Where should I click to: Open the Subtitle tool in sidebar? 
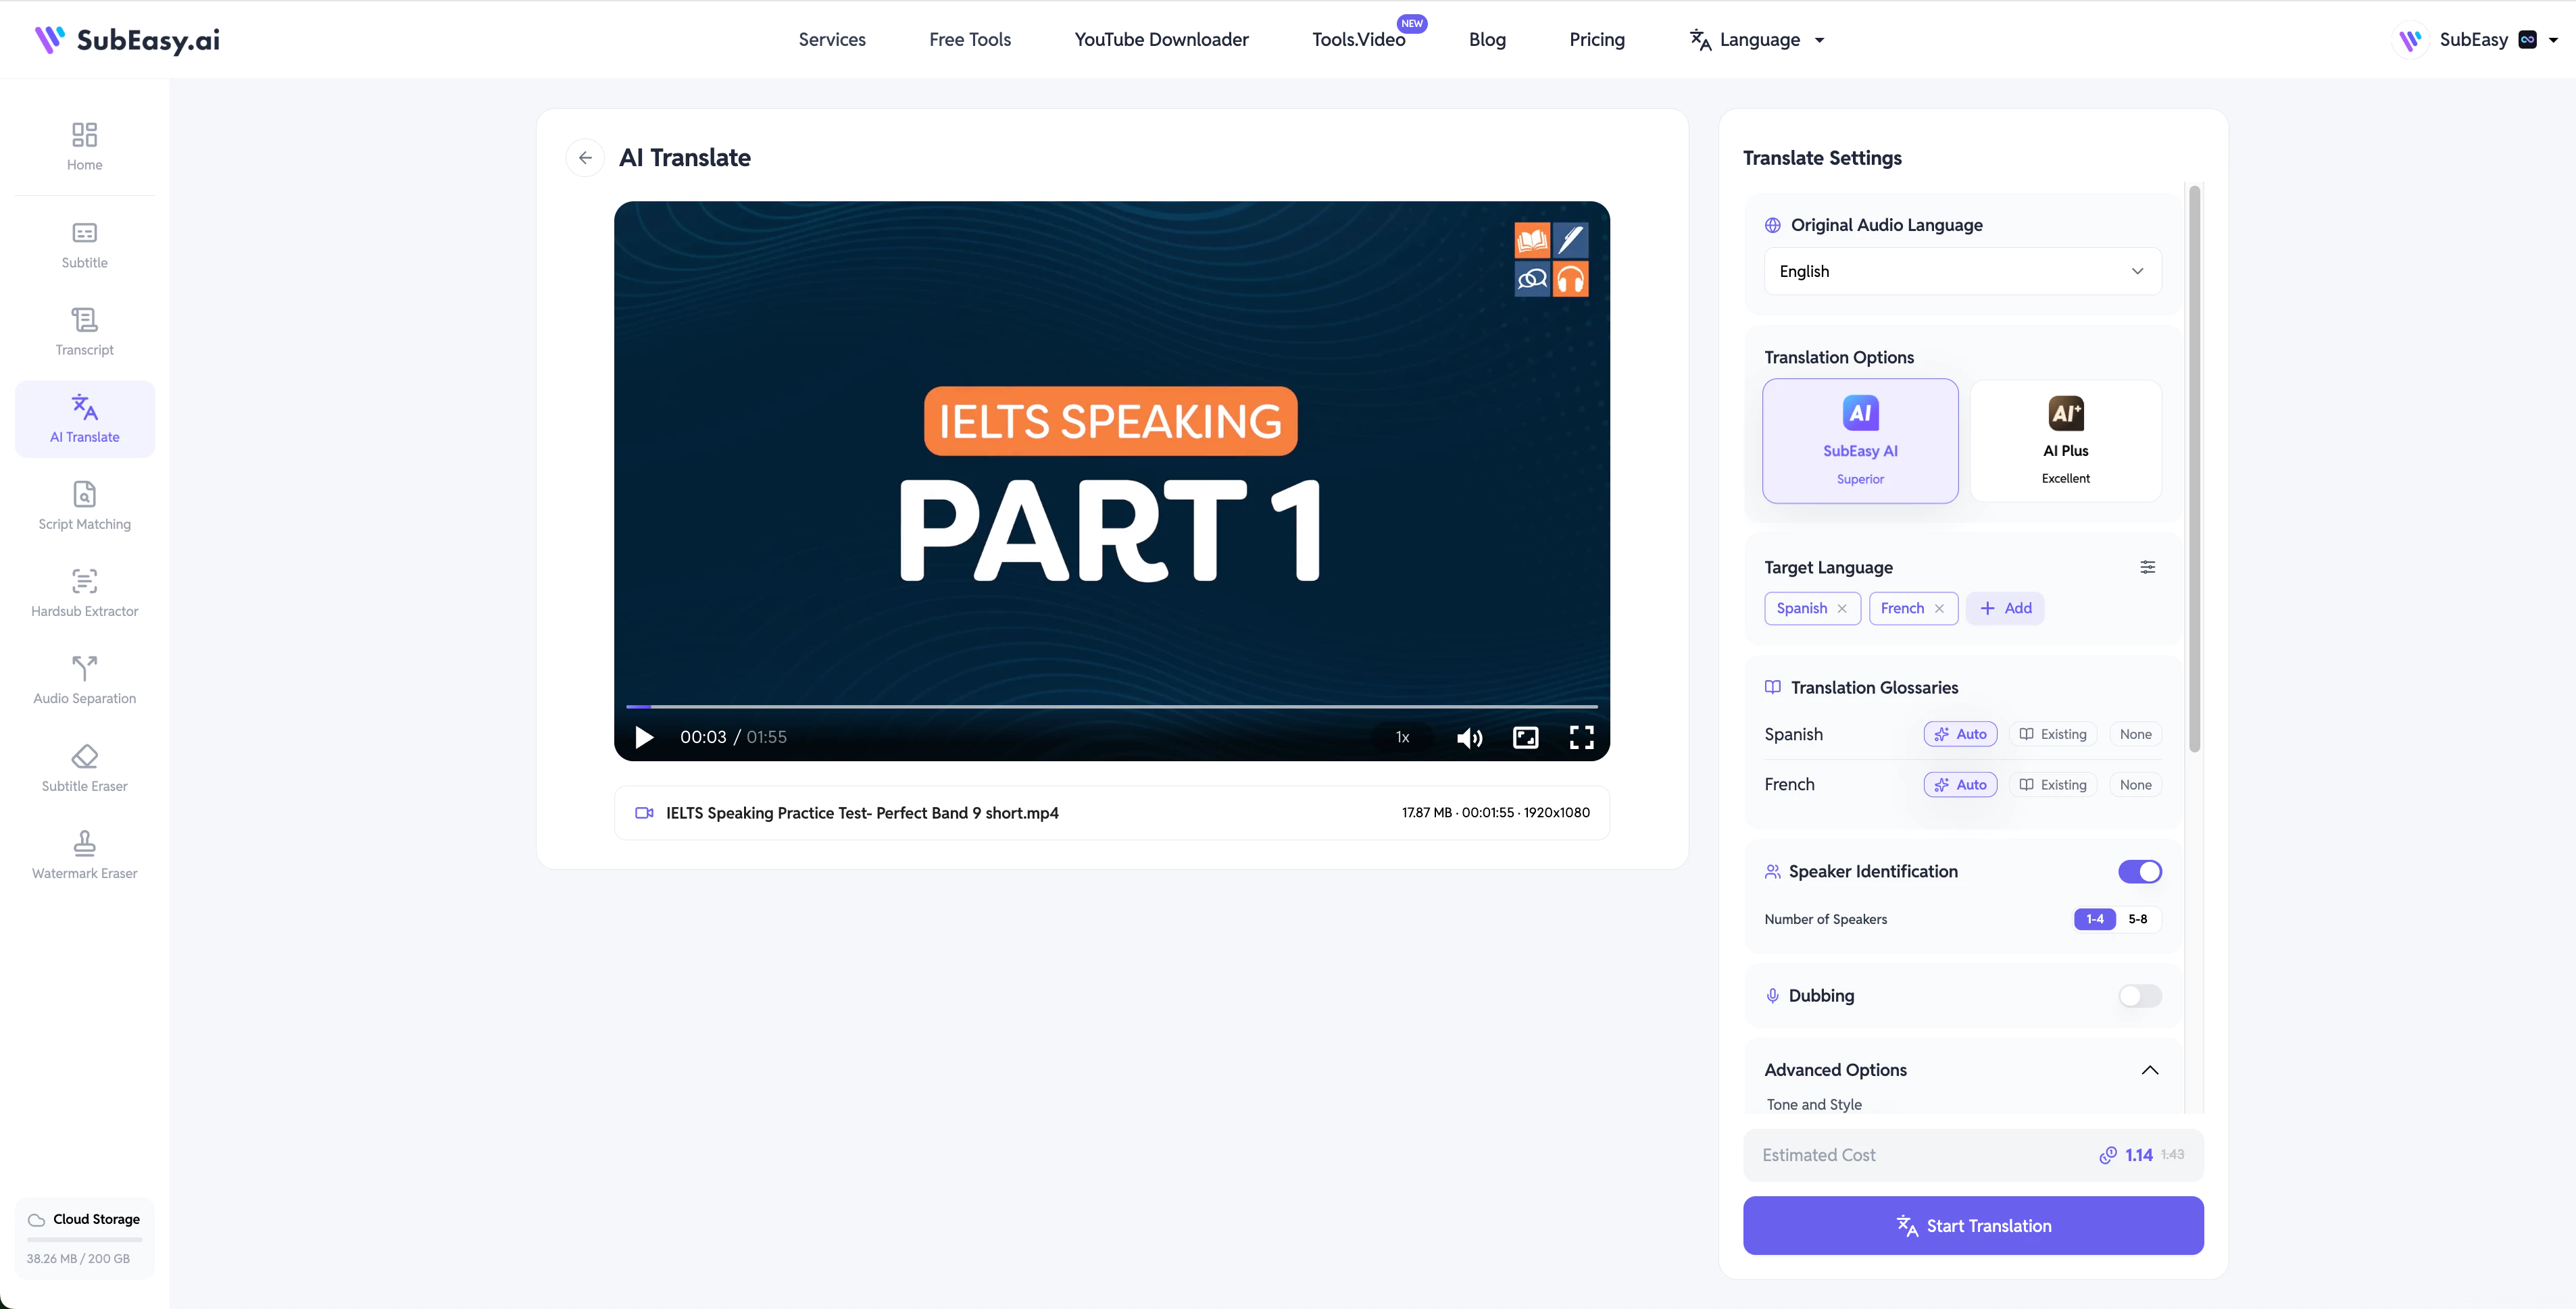84,245
